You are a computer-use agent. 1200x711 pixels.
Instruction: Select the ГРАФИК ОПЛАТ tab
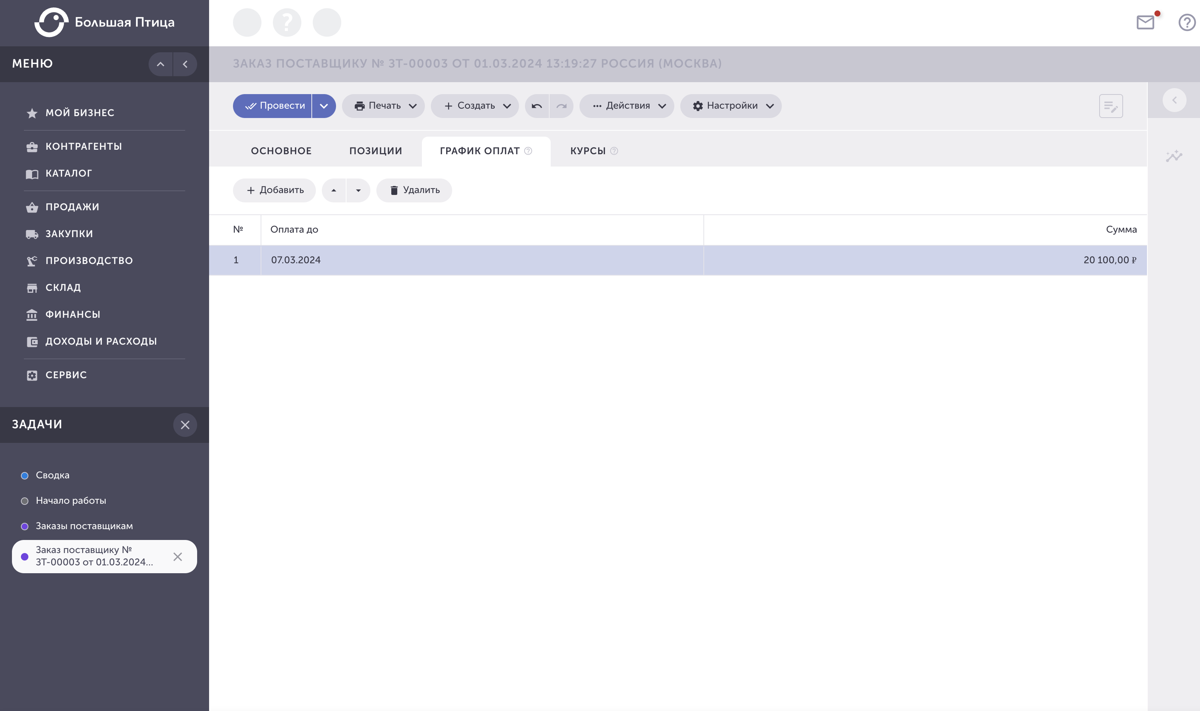point(486,151)
